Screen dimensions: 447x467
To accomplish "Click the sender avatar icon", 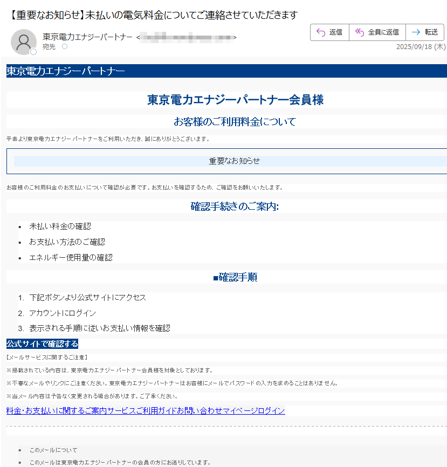I will [x=24, y=42].
